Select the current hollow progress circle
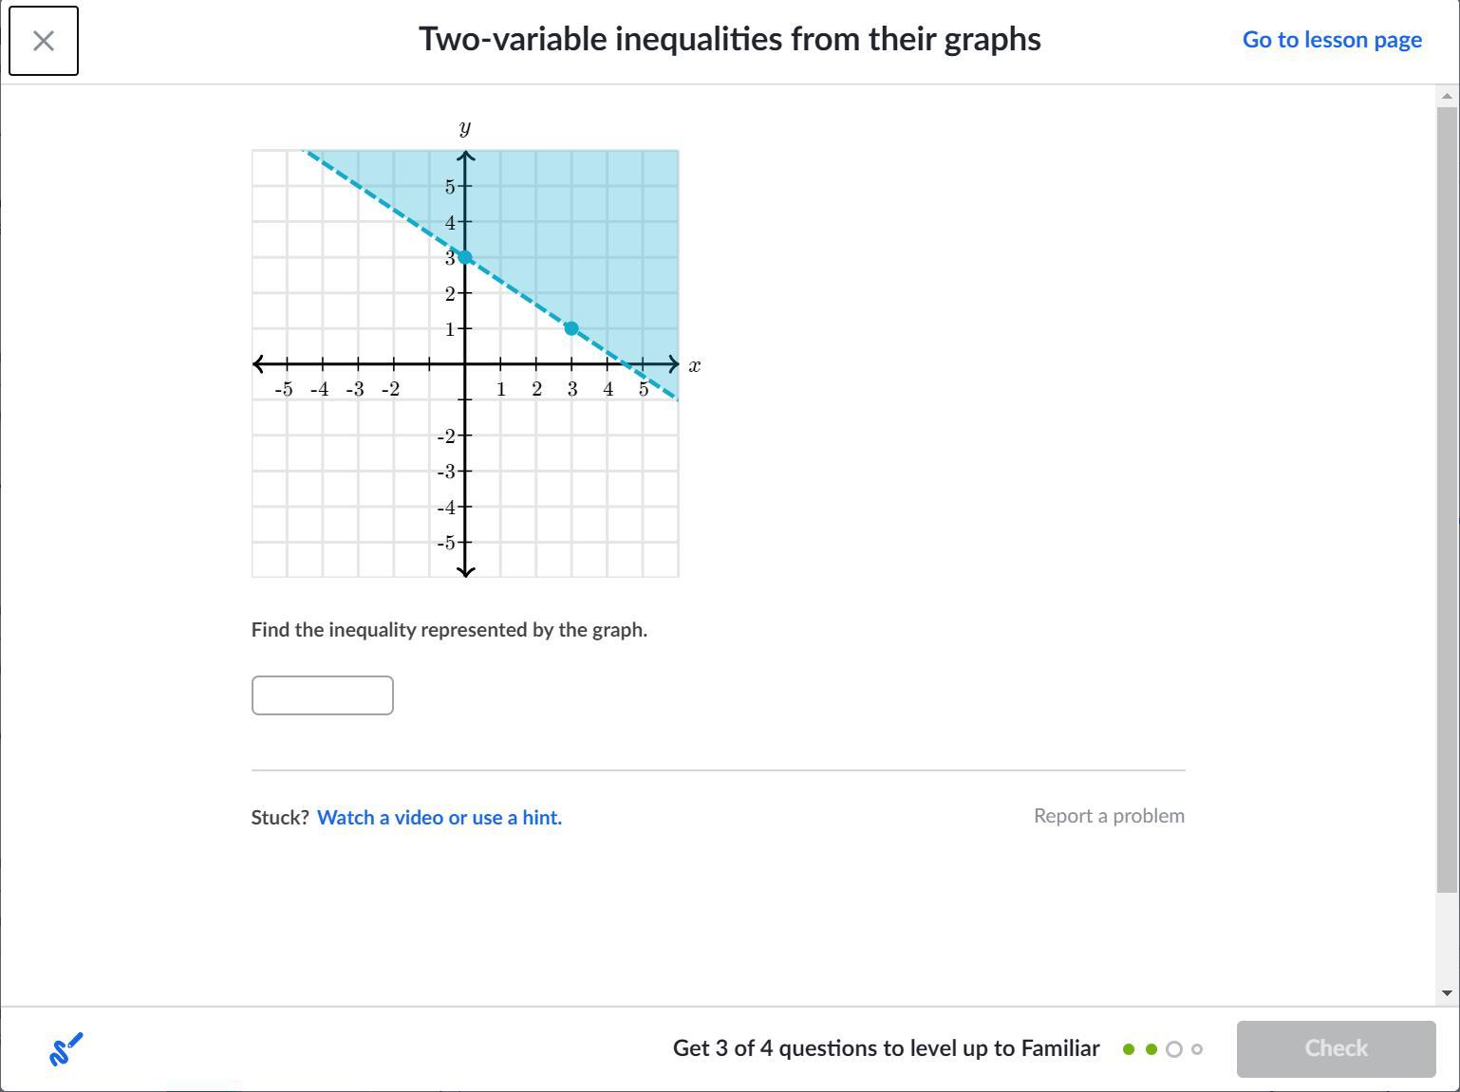 pyautogui.click(x=1174, y=1049)
